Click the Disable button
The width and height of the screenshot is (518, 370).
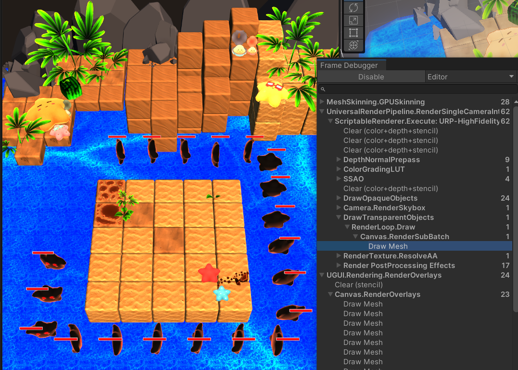371,77
